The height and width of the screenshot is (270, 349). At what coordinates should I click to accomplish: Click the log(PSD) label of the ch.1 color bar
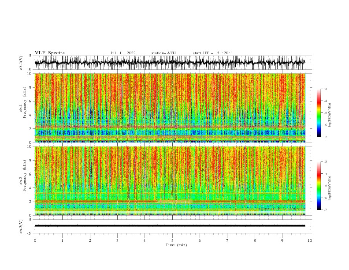coord(330,115)
